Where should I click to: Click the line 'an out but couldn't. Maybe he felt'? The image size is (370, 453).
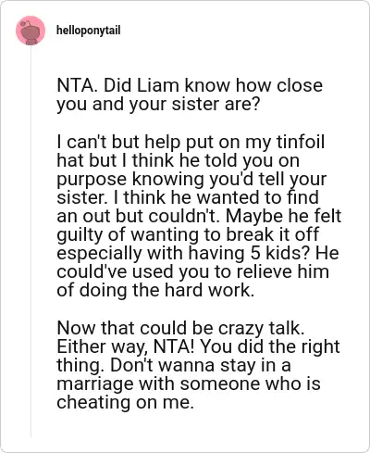199,216
